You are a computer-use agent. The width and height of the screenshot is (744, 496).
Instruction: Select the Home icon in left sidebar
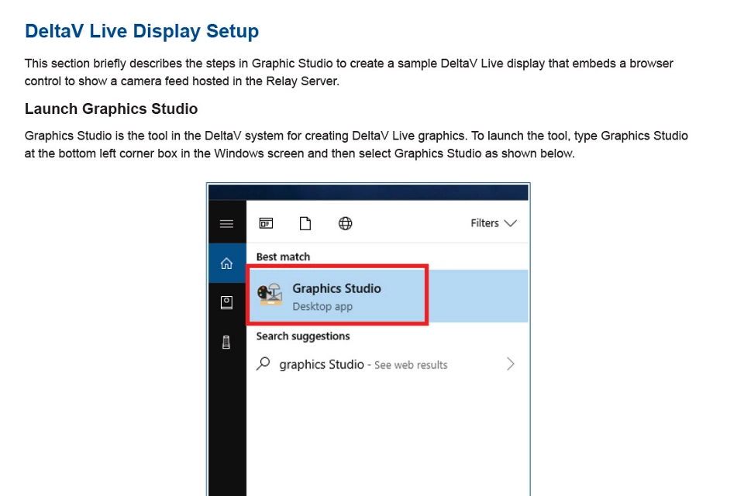tap(226, 264)
